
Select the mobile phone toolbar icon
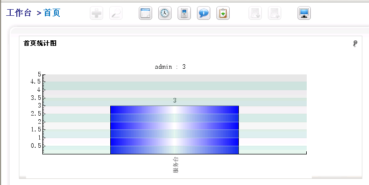point(184,13)
